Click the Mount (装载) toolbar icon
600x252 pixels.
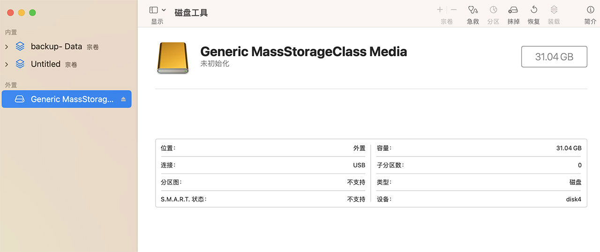click(554, 10)
